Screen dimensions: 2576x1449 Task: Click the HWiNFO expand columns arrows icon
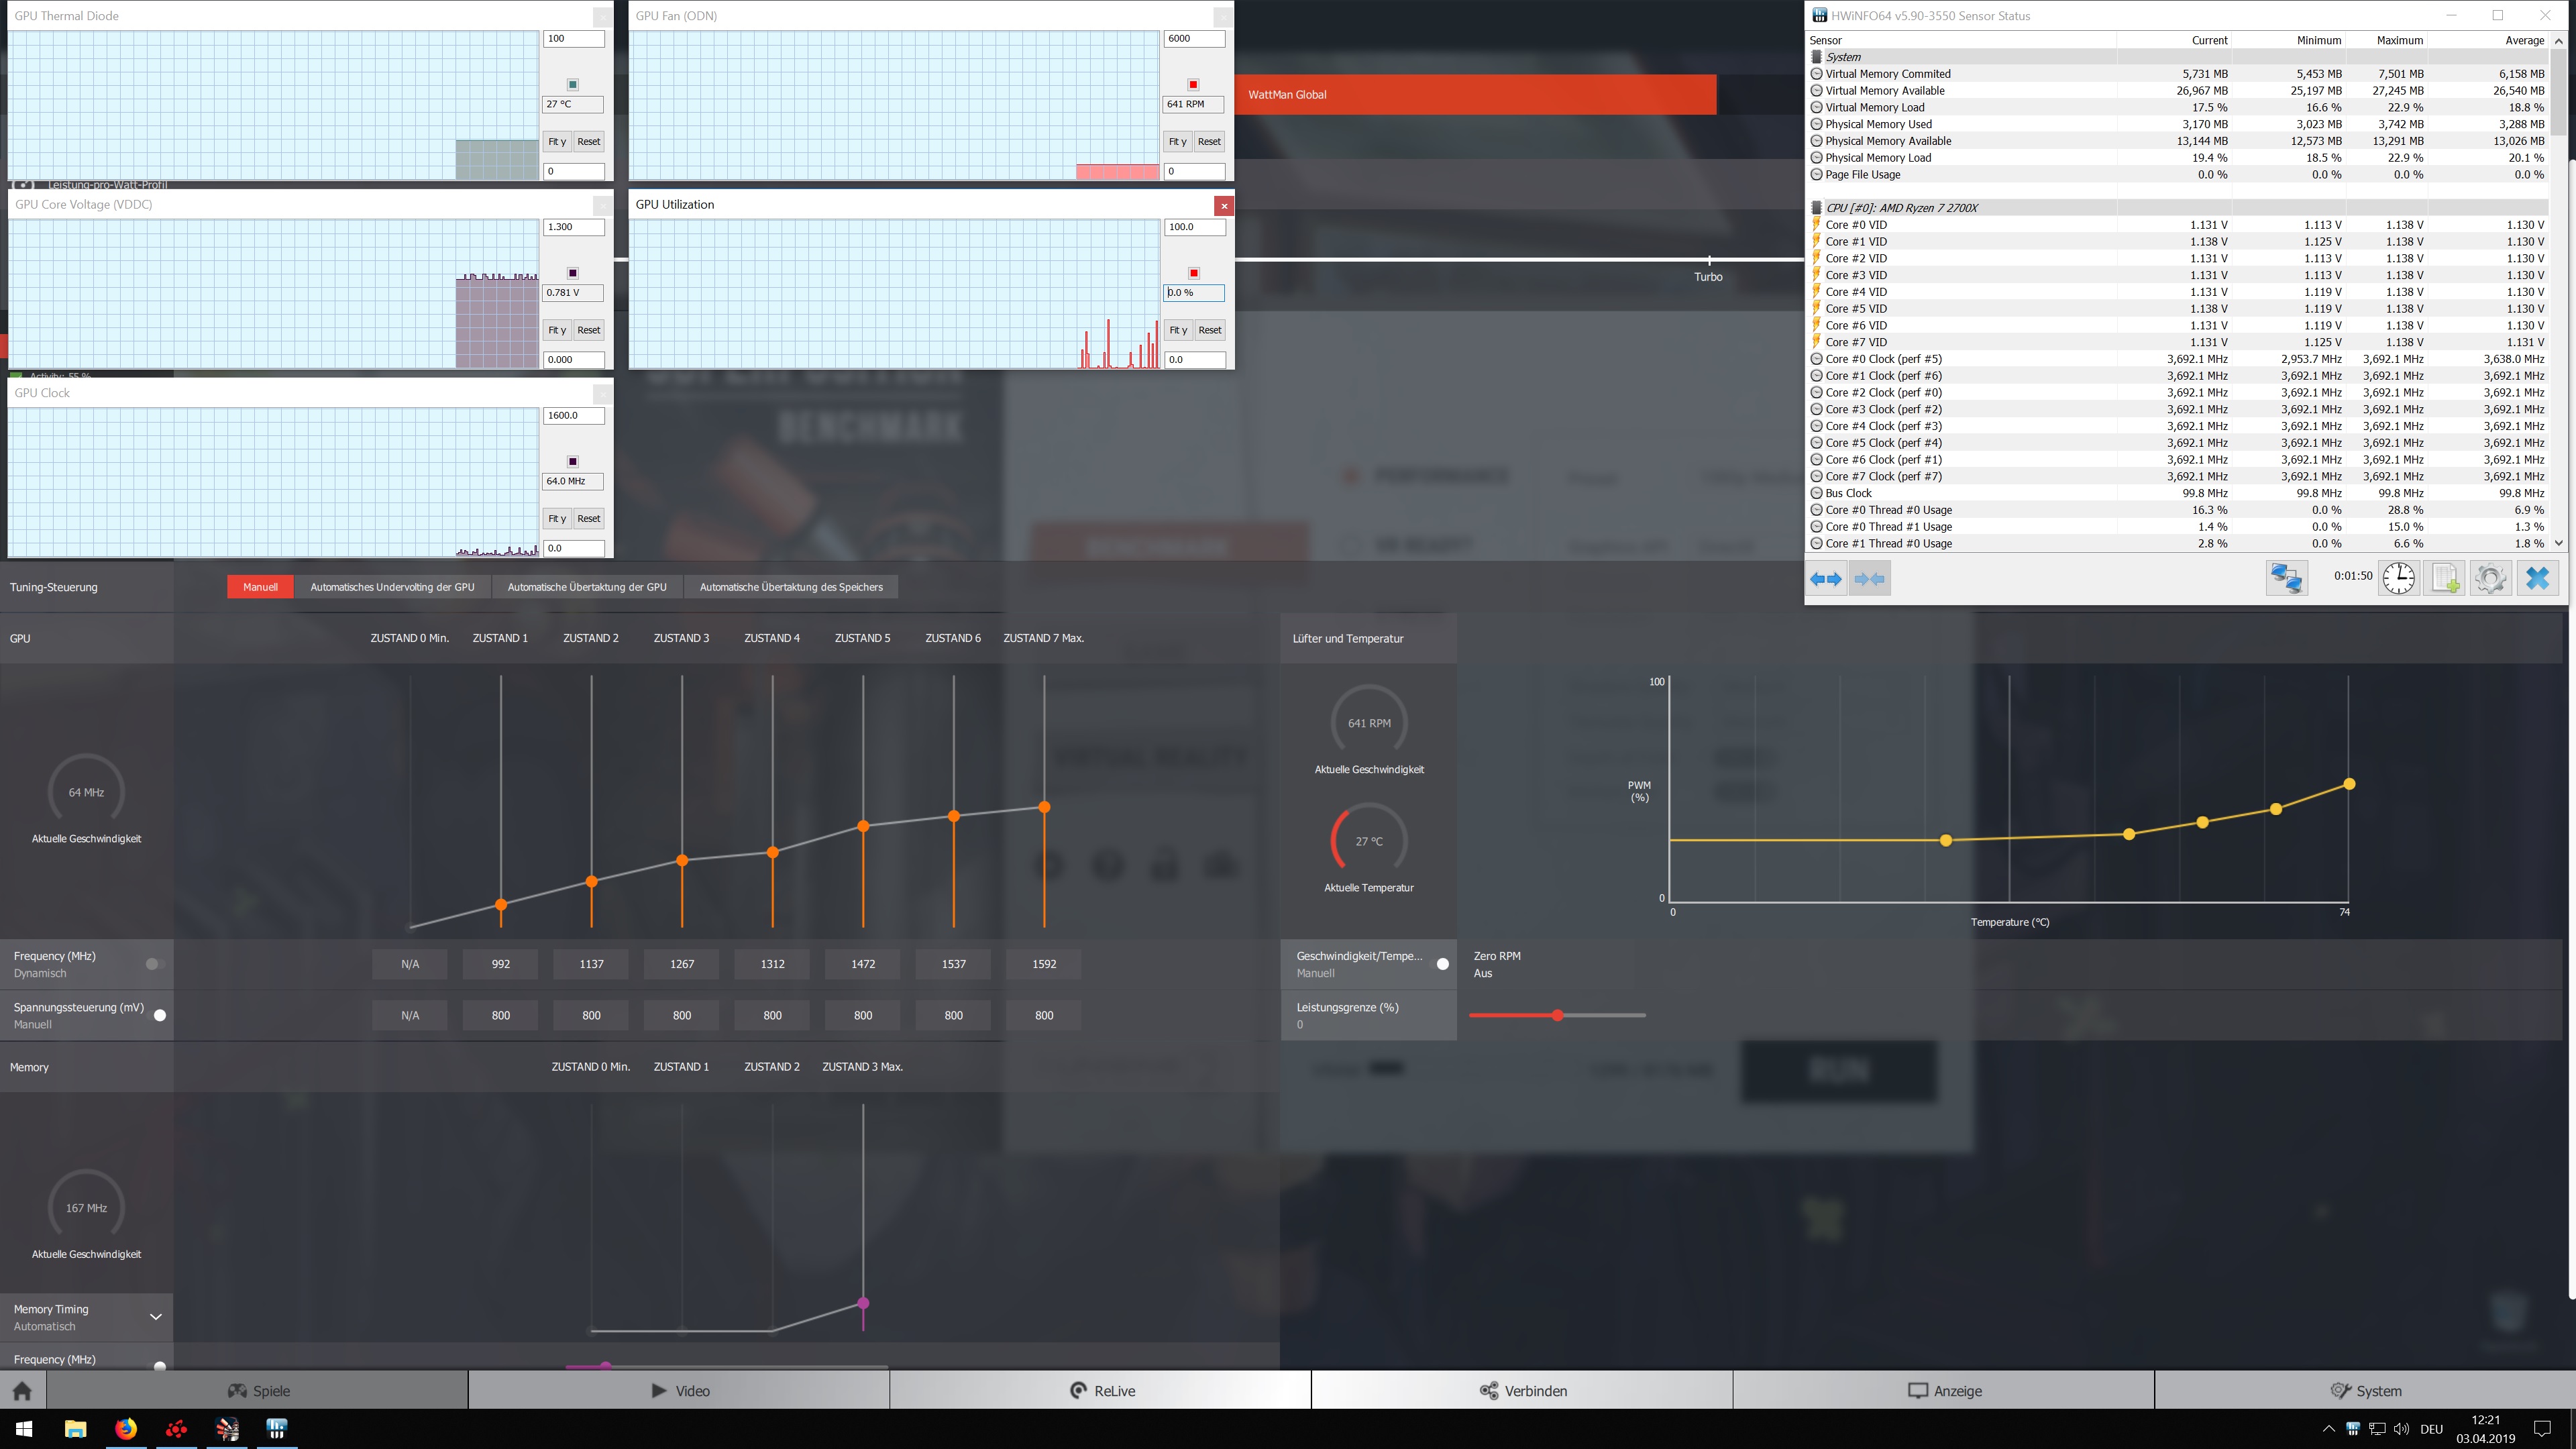[x=1826, y=579]
